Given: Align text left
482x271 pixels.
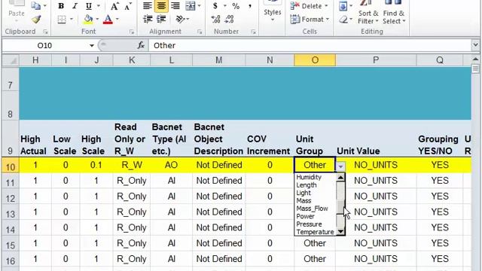Looking at the screenshot, I should pyautogui.click(x=148, y=6).
